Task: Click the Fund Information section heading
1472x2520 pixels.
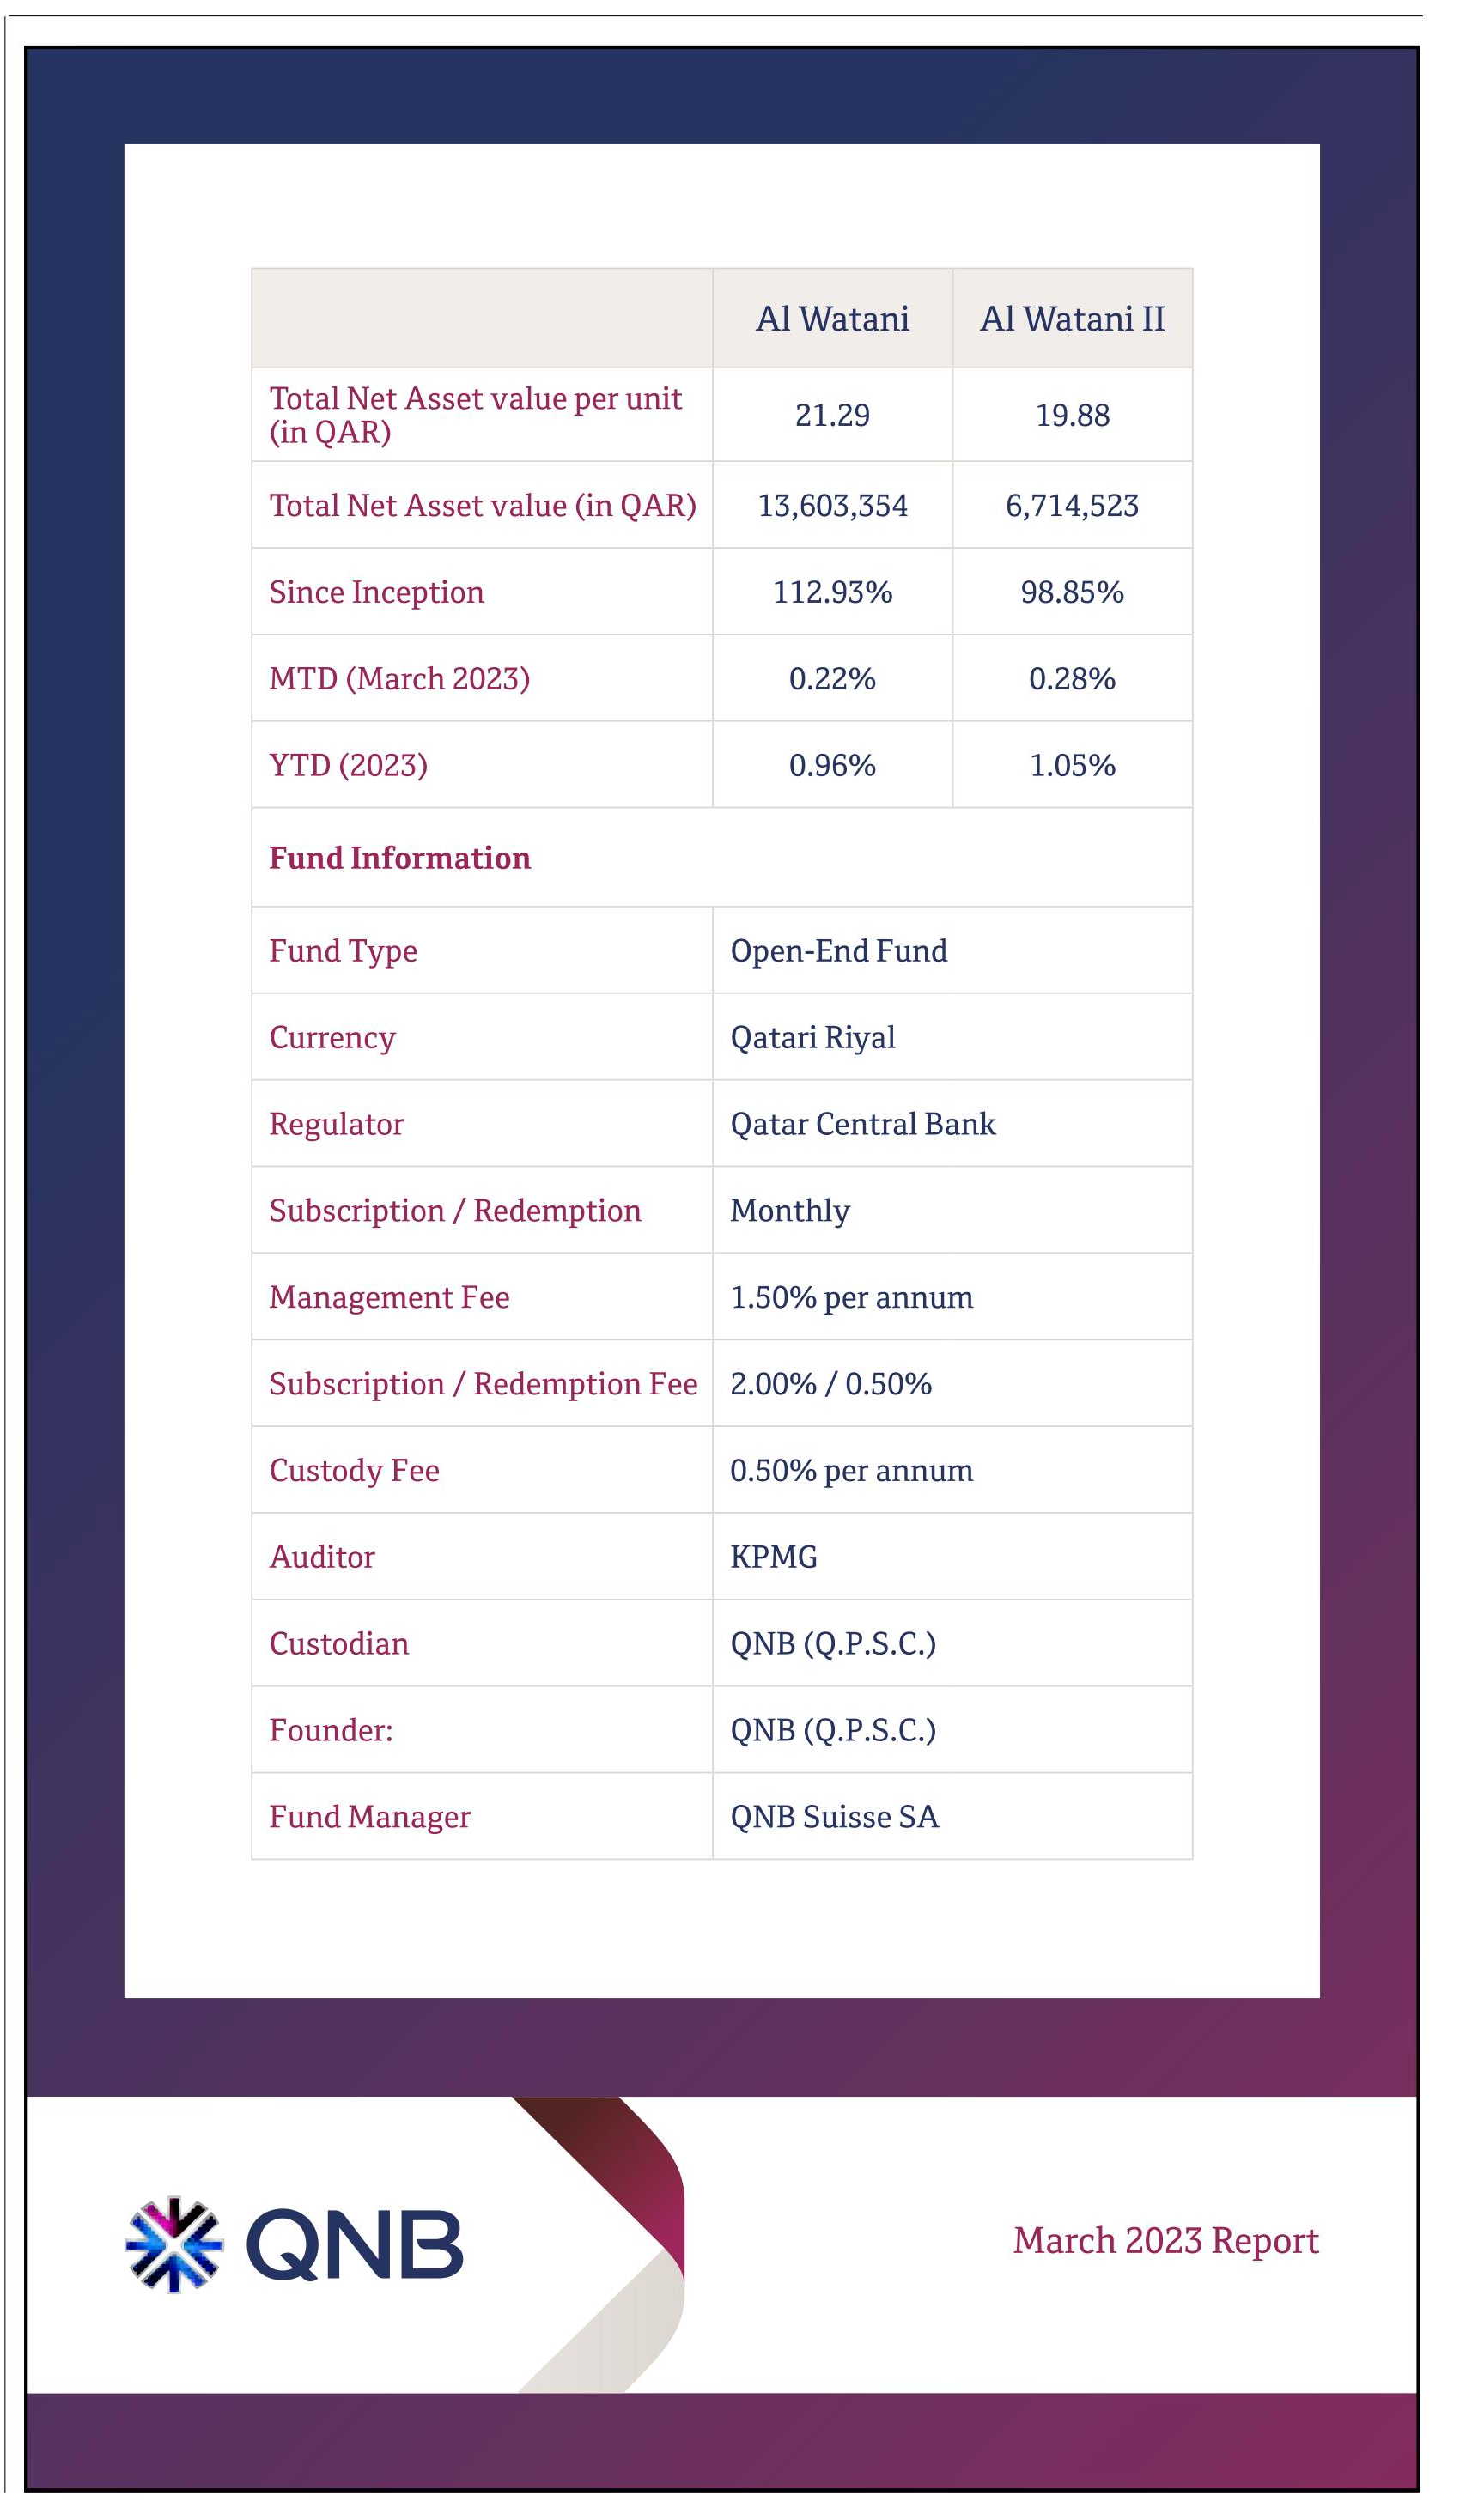Action: (400, 858)
